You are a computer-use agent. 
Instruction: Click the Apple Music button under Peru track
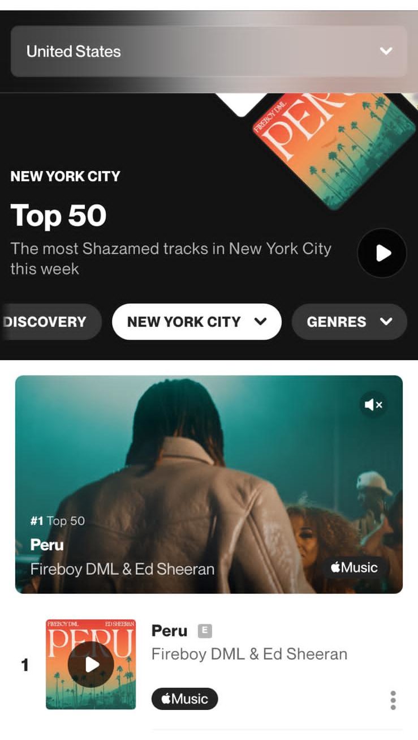[184, 699]
